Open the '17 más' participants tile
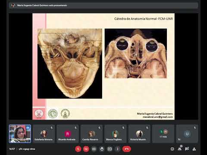The height and width of the screenshot is (155, 207). [163, 133]
